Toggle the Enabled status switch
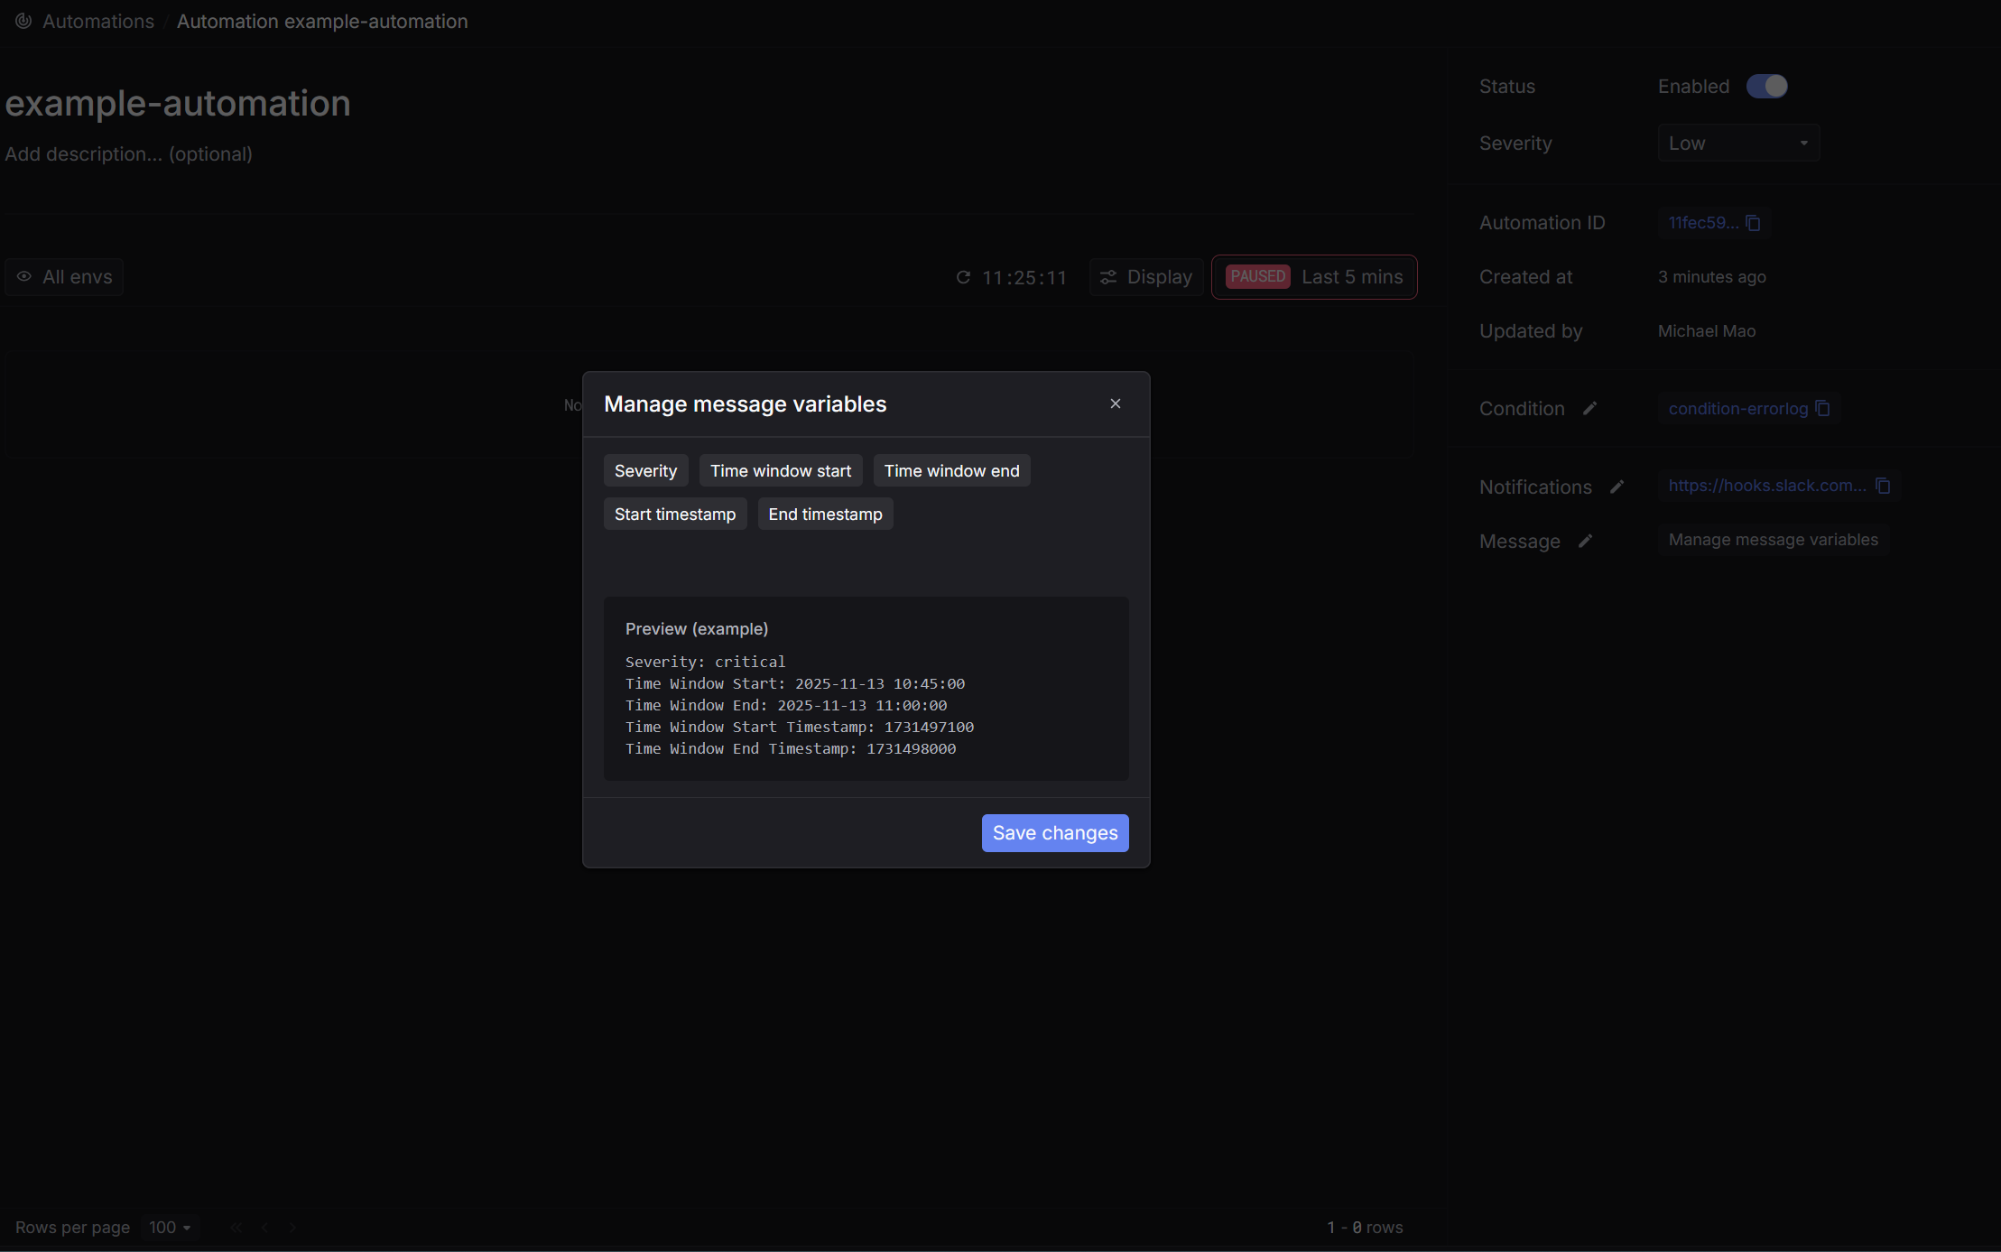Screen dimensions: 2001x1252 1766,87
